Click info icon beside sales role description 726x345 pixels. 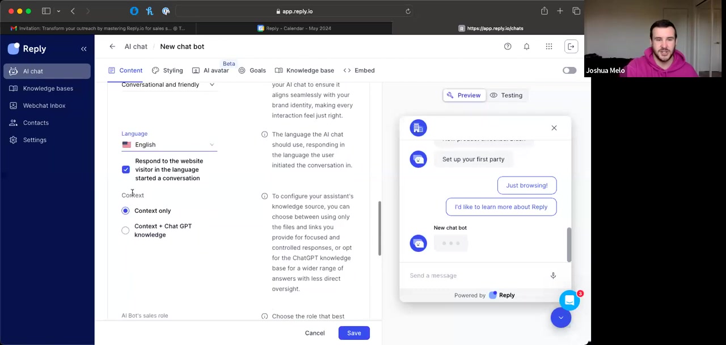point(264,317)
